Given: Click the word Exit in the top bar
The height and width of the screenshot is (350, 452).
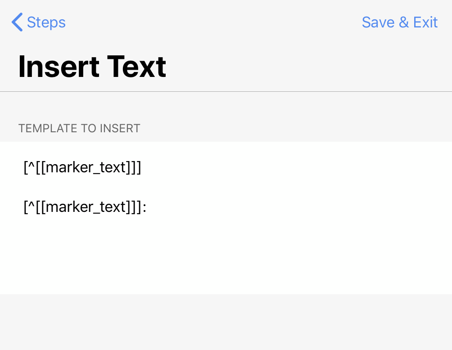Looking at the screenshot, I should 425,22.
